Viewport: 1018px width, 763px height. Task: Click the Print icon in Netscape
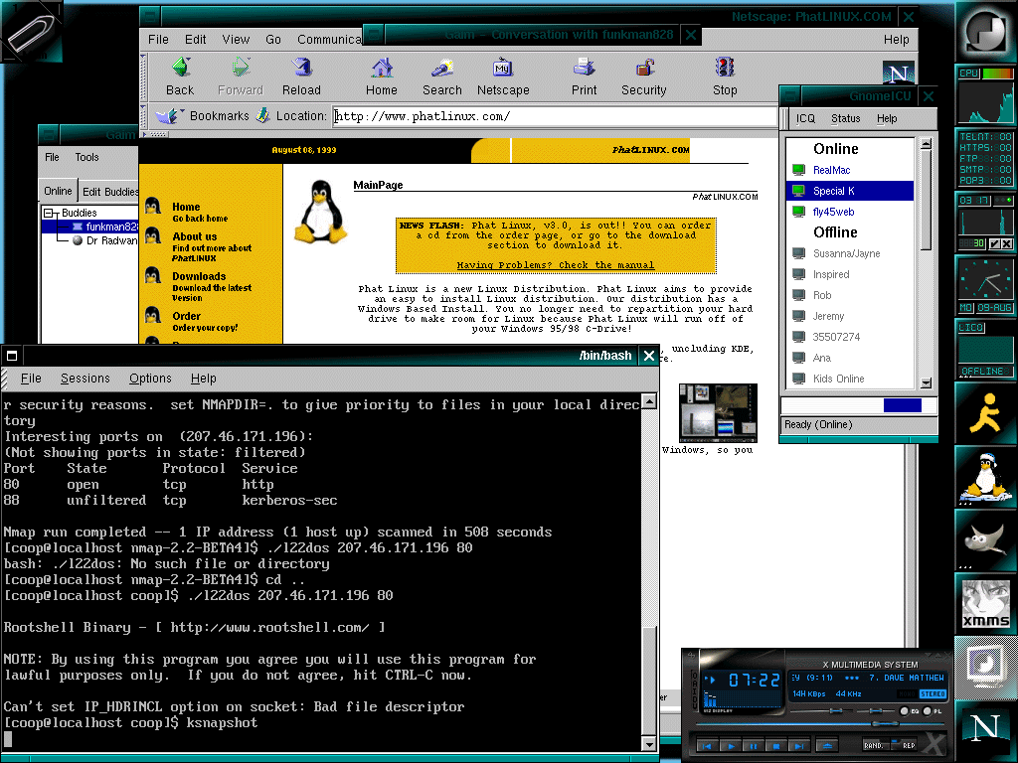[x=585, y=69]
